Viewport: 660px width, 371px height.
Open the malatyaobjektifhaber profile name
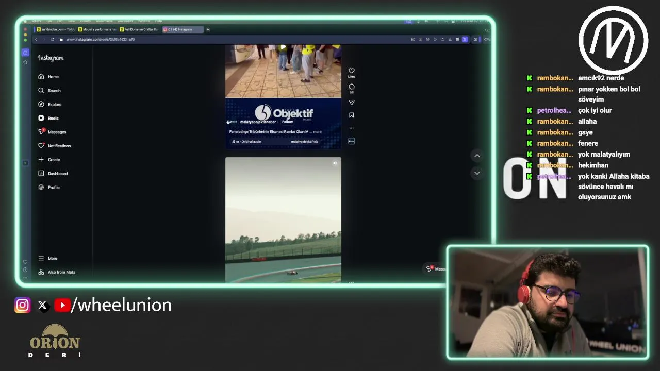(x=258, y=122)
